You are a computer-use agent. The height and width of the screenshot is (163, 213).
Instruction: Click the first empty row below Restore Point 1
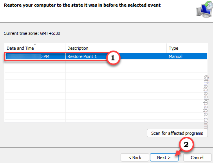pyautogui.click(x=106, y=63)
